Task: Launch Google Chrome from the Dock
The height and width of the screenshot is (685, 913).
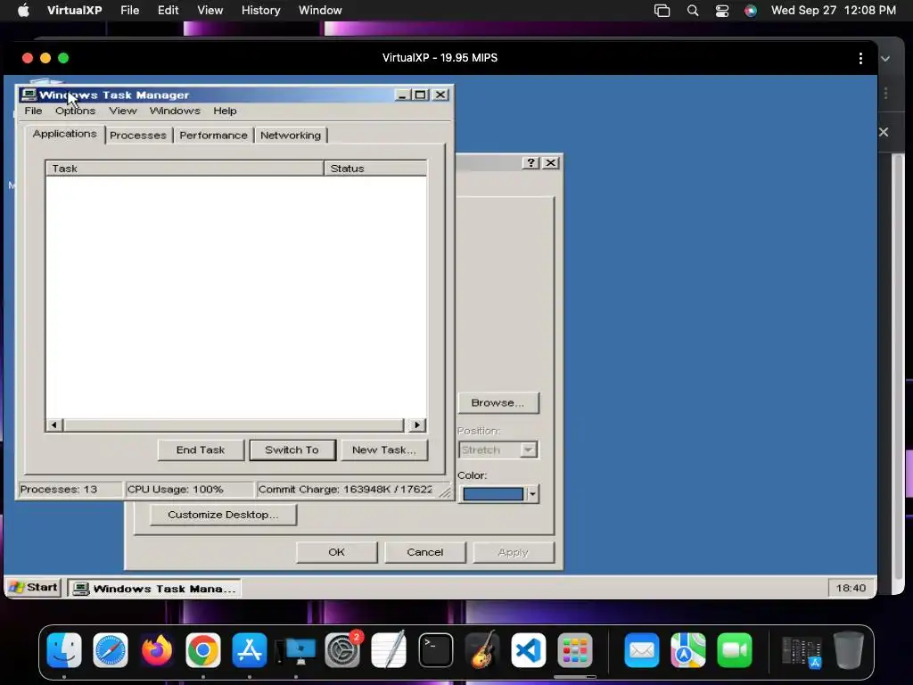Action: (x=202, y=650)
